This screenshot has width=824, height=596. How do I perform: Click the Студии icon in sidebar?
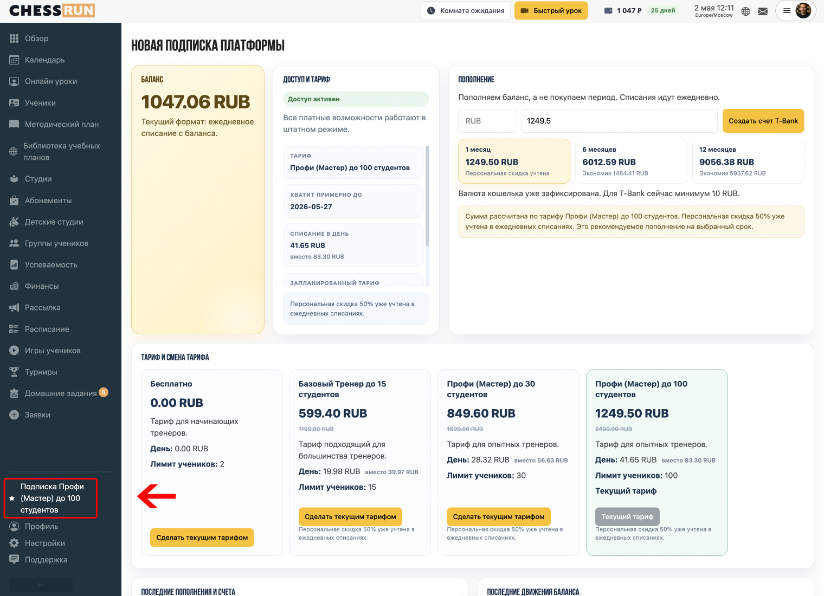[14, 179]
